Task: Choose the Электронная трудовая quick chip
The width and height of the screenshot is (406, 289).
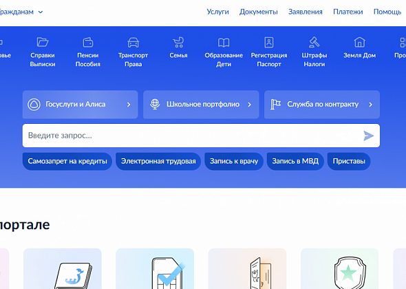Action: tap(158, 161)
